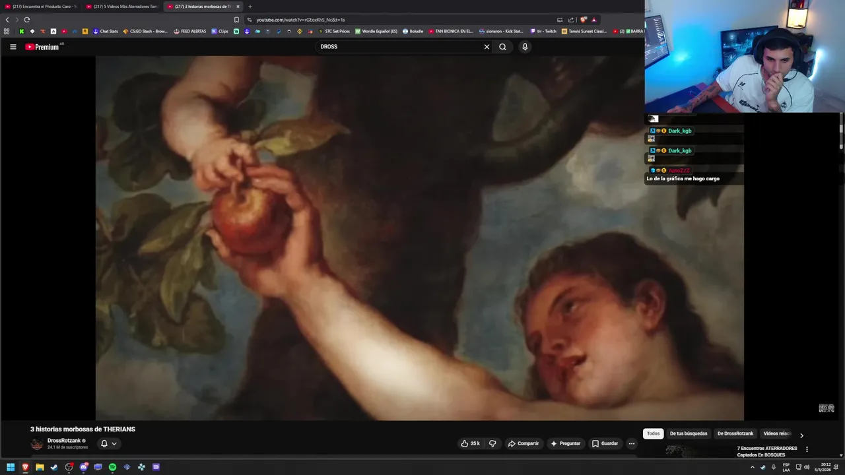
Task: Open Brave browser in taskbar
Action: (x=25, y=467)
